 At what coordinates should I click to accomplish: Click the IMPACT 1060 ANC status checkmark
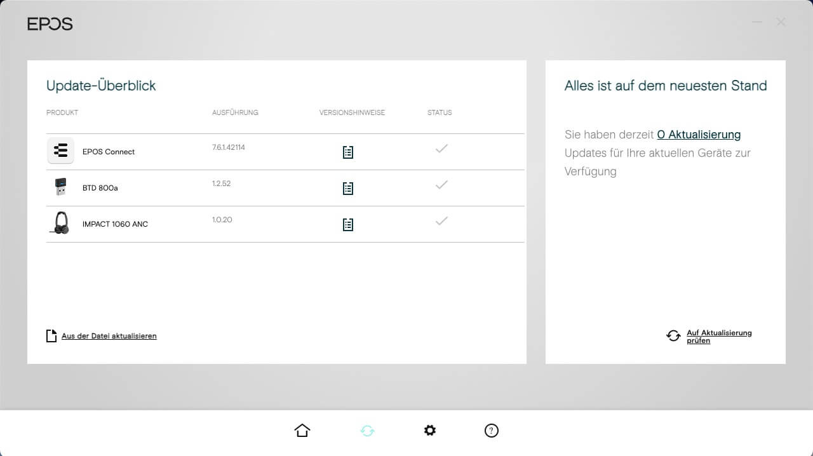[441, 221]
